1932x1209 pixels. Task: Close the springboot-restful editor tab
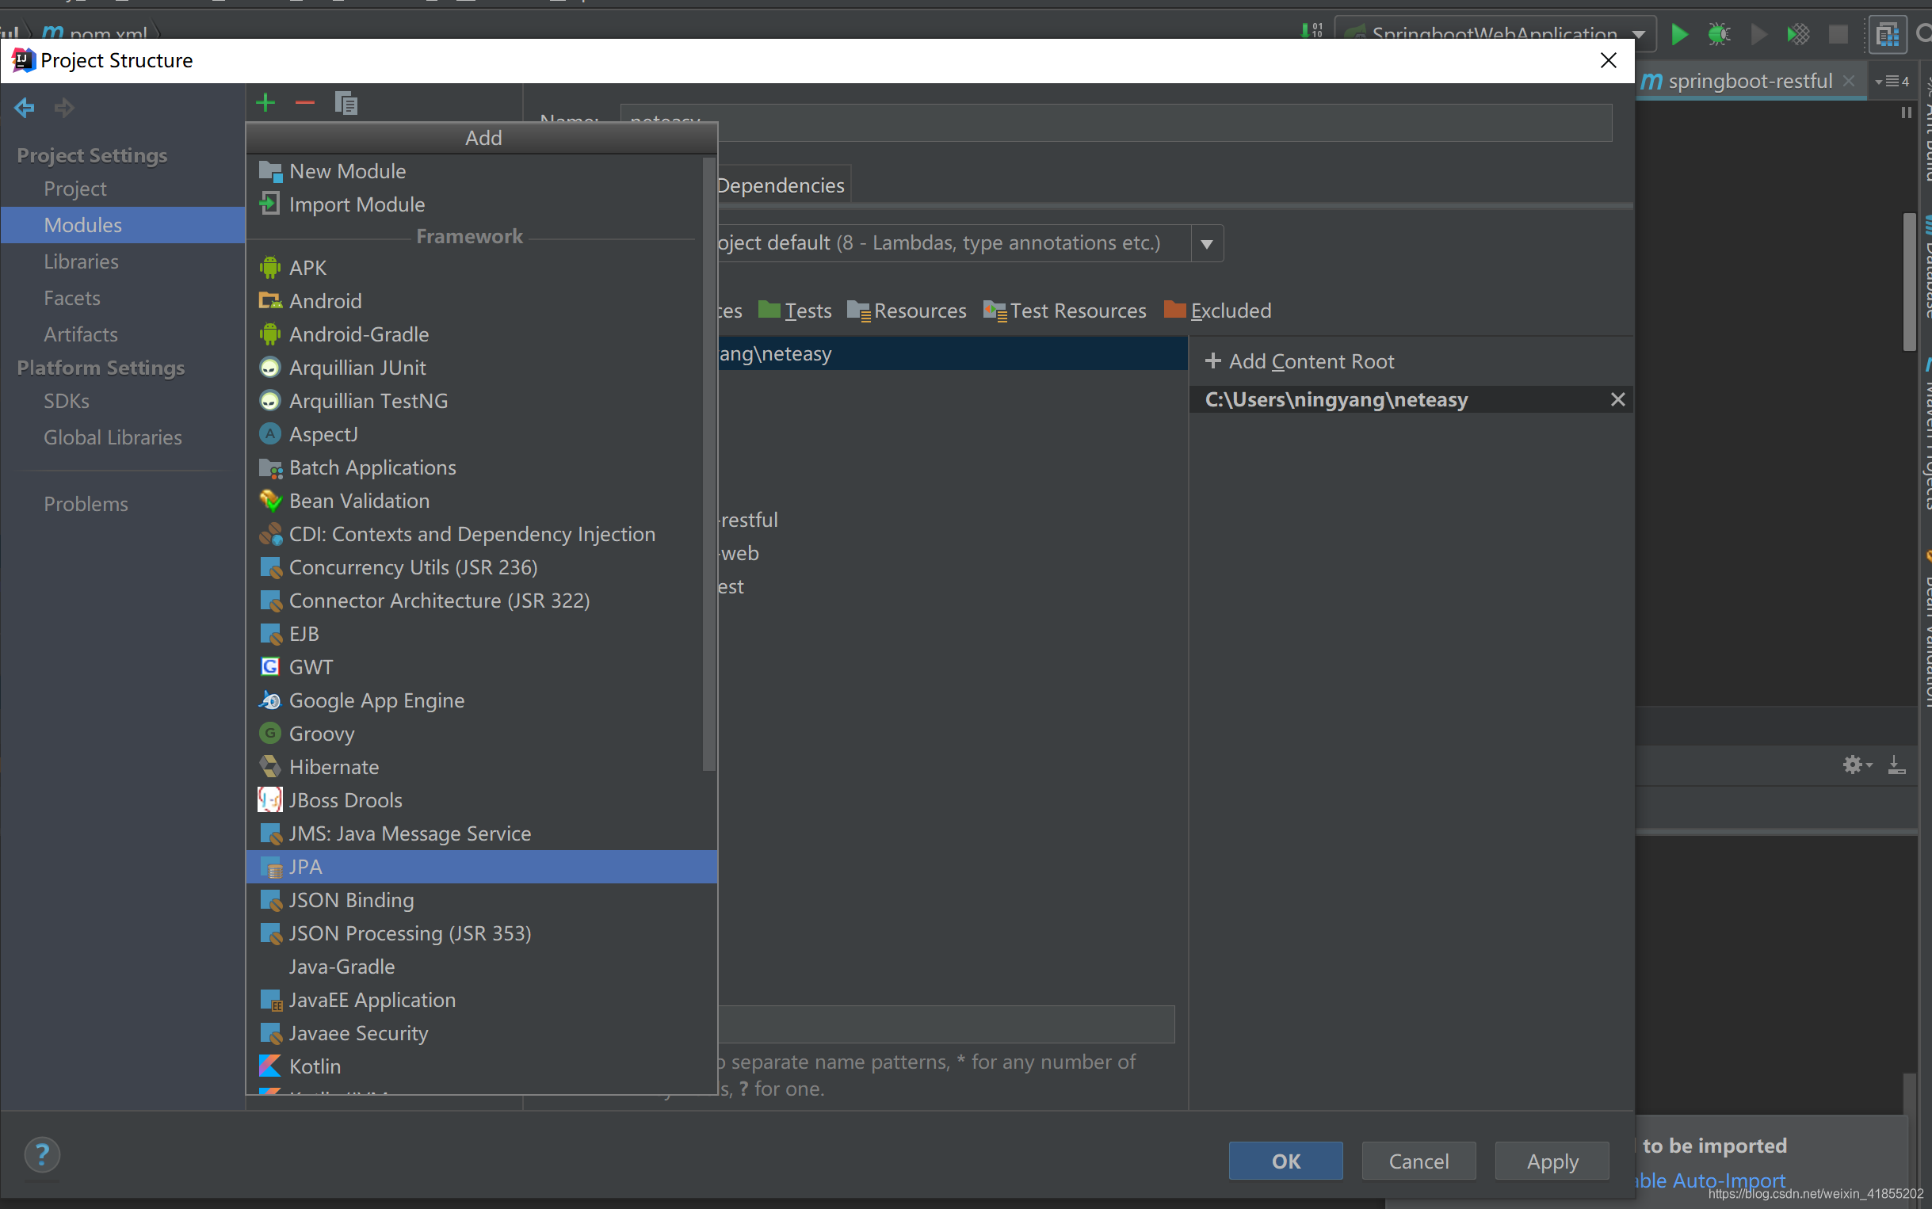(1848, 81)
